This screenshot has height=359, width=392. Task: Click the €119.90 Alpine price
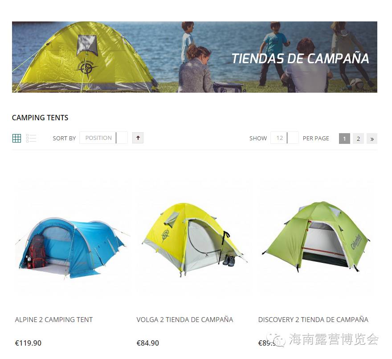click(x=28, y=343)
